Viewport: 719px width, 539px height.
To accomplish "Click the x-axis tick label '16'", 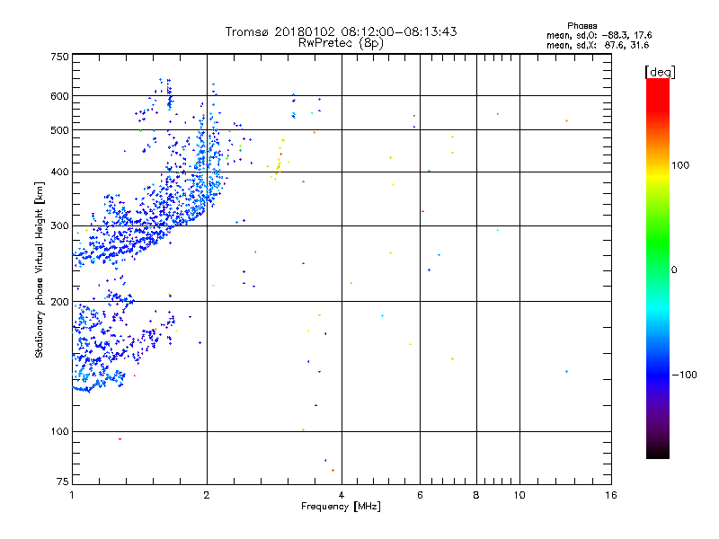I will tap(611, 495).
